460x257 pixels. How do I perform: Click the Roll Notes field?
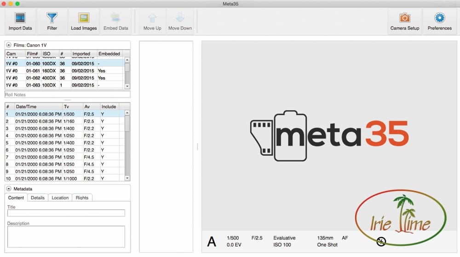coord(68,95)
